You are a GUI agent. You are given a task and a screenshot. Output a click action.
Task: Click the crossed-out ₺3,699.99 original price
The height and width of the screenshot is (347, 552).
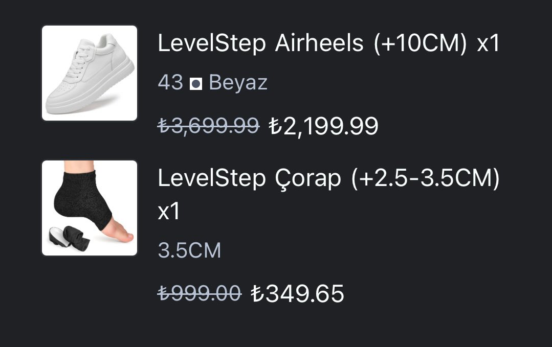coord(208,126)
